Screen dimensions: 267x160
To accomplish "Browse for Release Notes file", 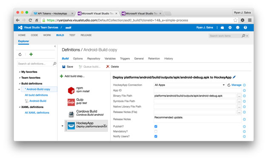I will click(x=239, y=112).
